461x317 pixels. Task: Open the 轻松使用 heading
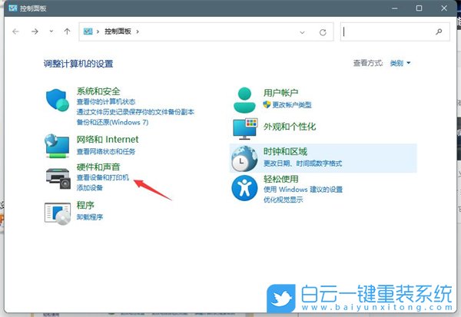coord(280,179)
